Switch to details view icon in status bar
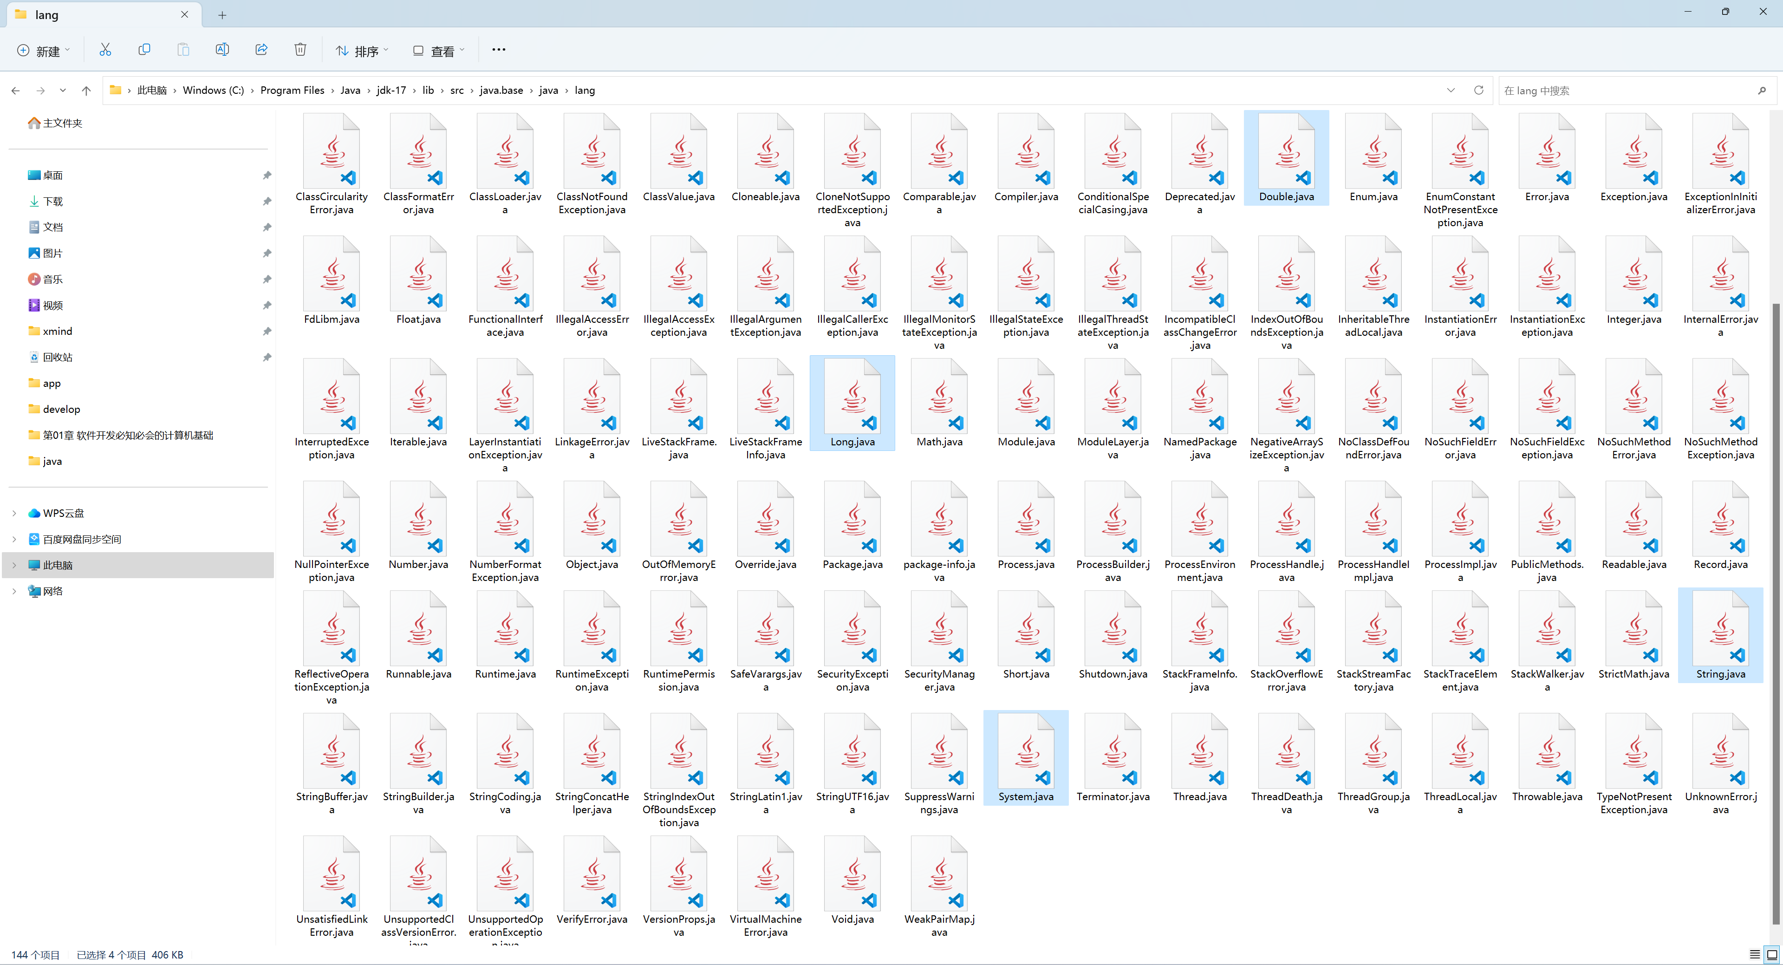 (1754, 955)
